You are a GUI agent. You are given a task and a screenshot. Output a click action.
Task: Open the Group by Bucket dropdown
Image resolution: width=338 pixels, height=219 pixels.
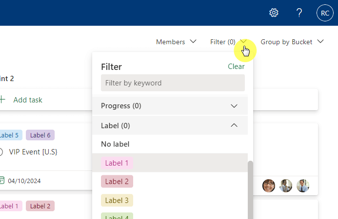coord(292,42)
